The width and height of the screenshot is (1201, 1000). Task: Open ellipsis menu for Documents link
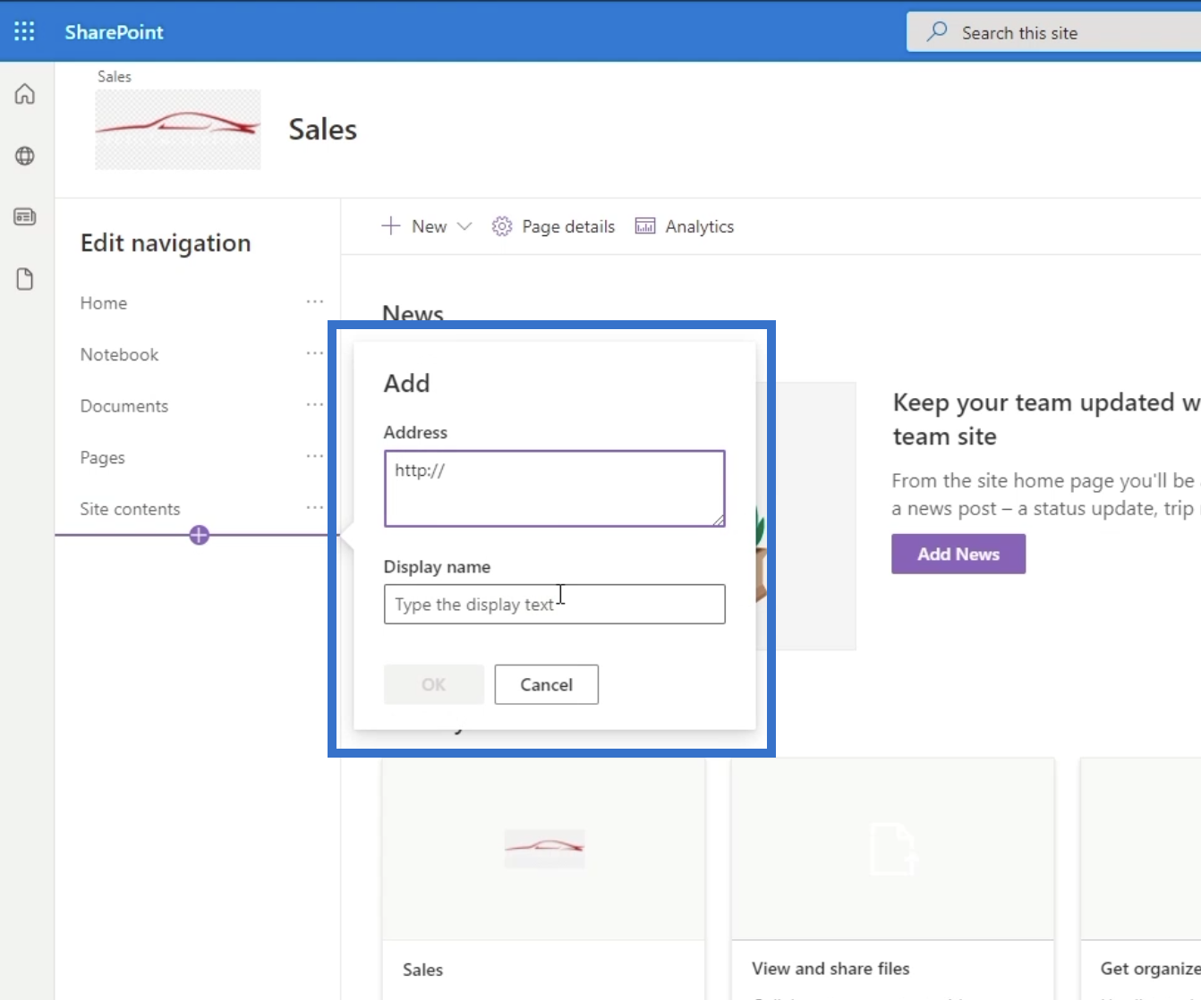click(x=315, y=404)
